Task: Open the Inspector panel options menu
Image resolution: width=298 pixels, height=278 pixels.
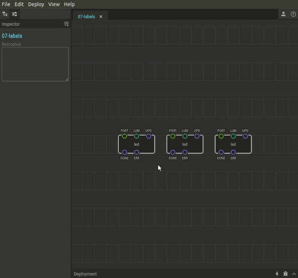Action: coord(66,24)
